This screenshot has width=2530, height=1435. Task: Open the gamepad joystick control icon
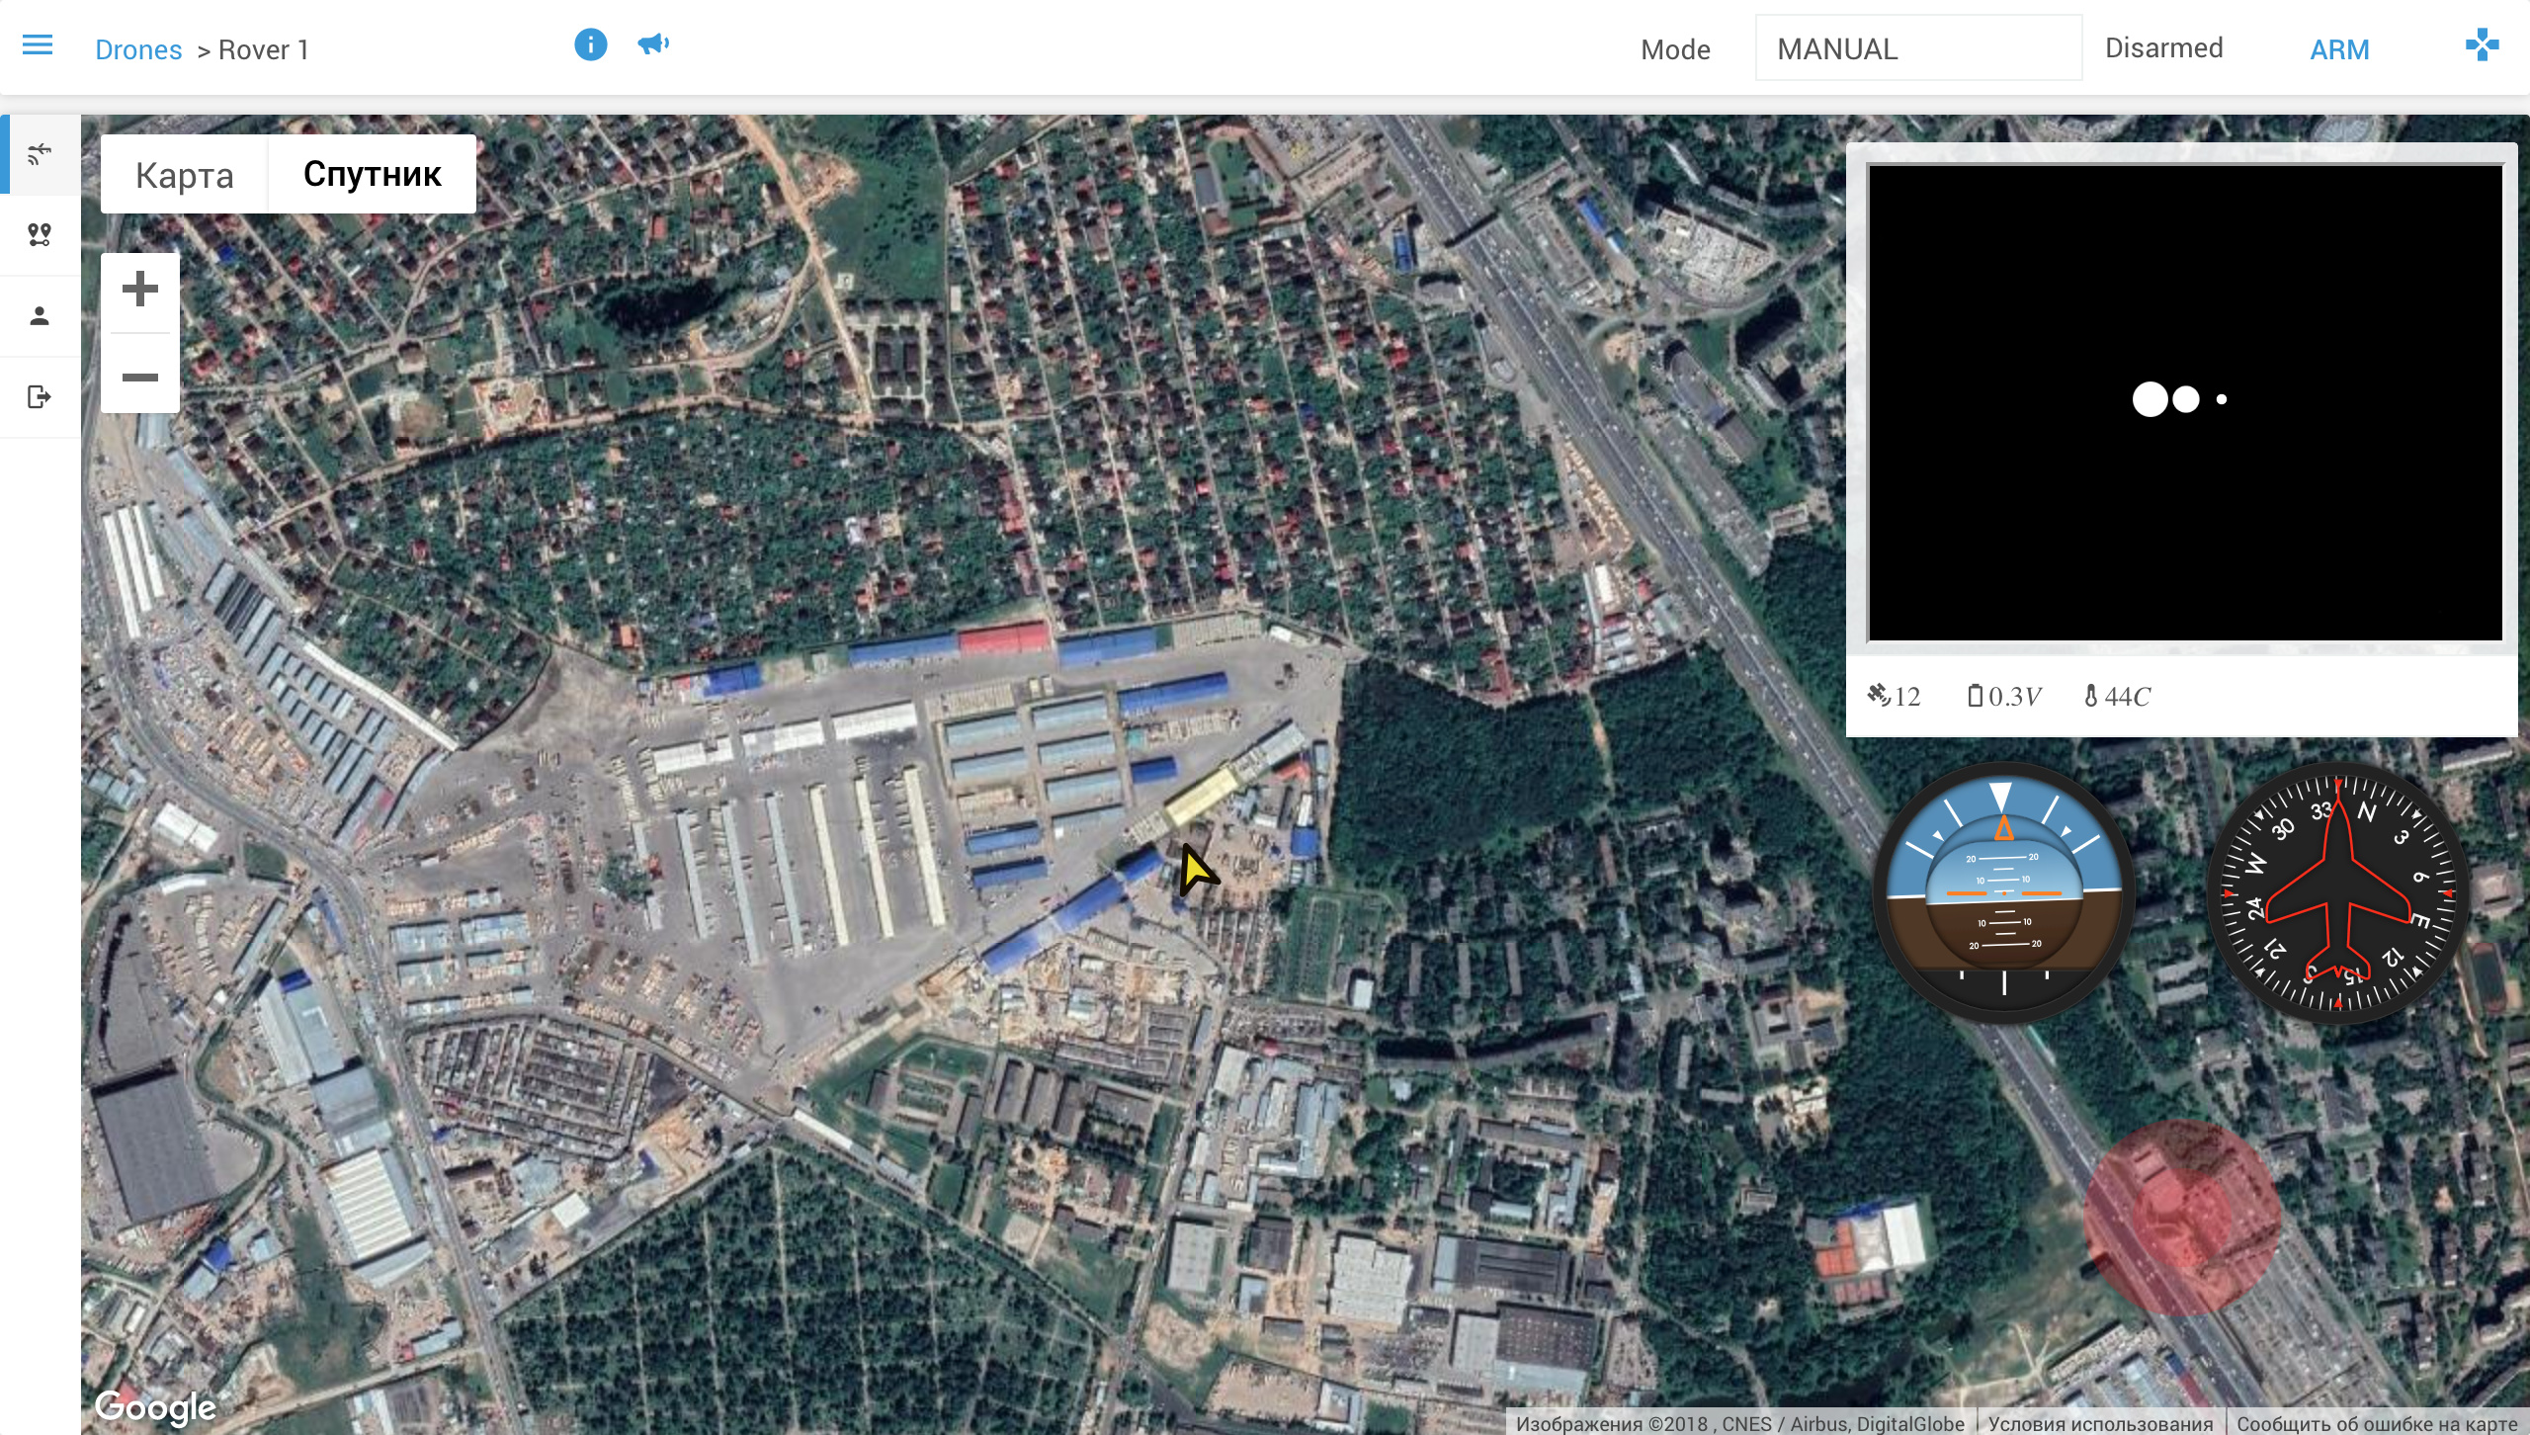[2482, 44]
